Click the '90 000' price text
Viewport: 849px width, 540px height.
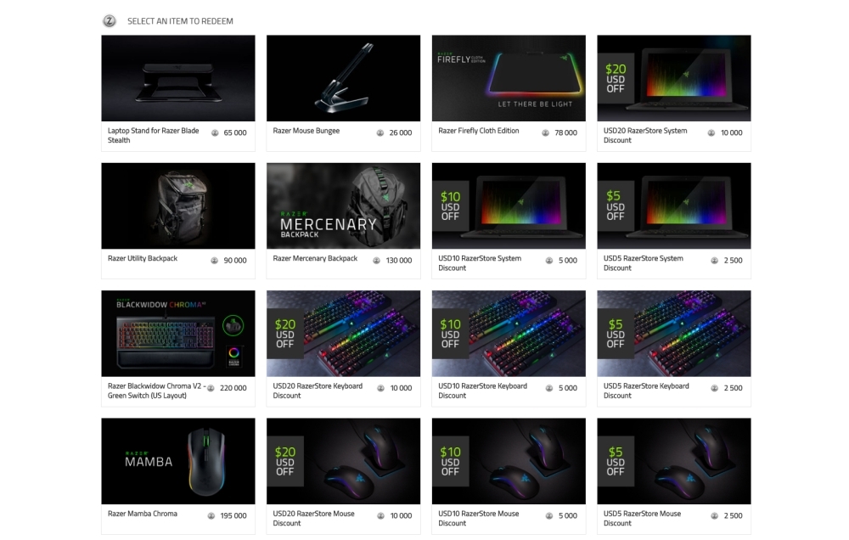235,261
